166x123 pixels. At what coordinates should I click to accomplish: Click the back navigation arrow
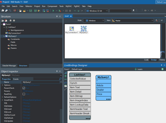(145, 10)
